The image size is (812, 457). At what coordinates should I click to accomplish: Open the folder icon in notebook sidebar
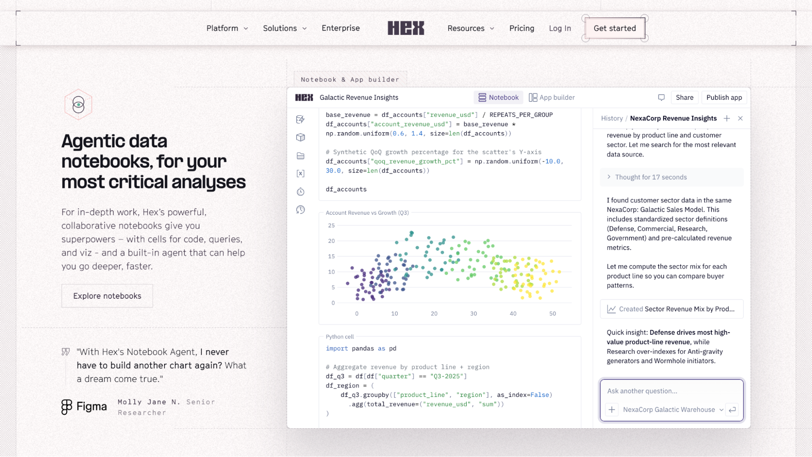tap(301, 156)
